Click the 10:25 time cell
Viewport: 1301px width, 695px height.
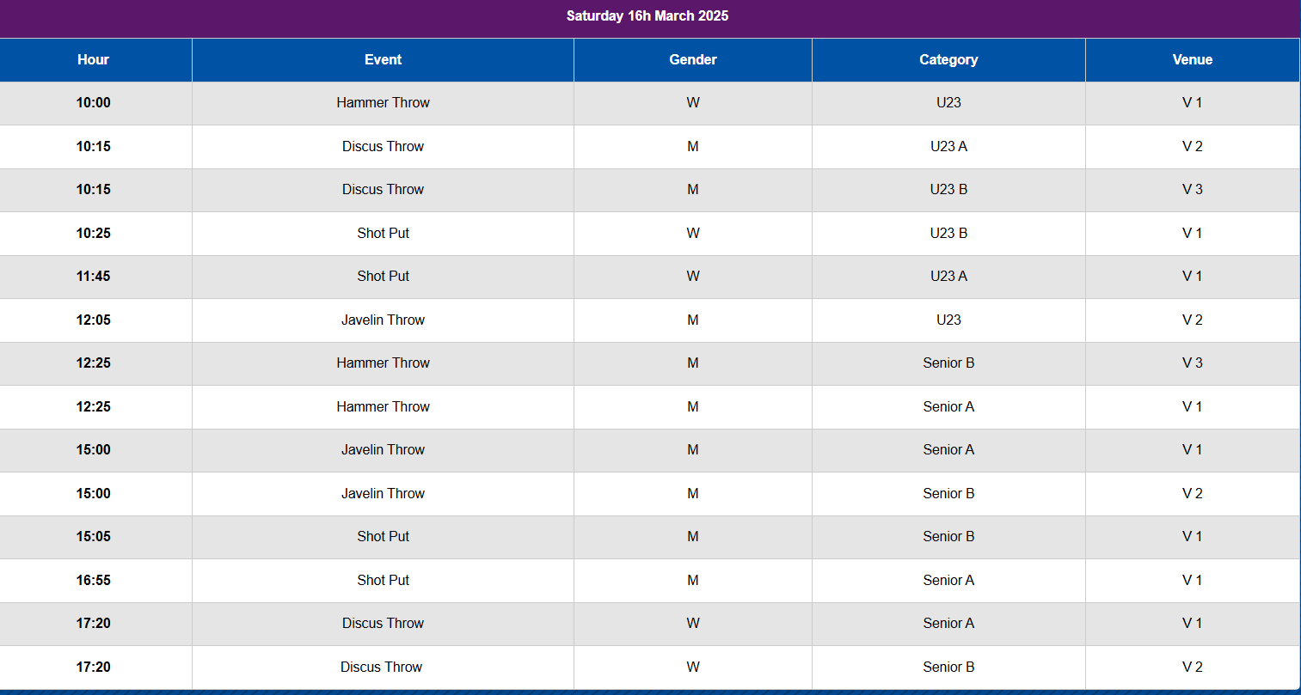pyautogui.click(x=93, y=233)
